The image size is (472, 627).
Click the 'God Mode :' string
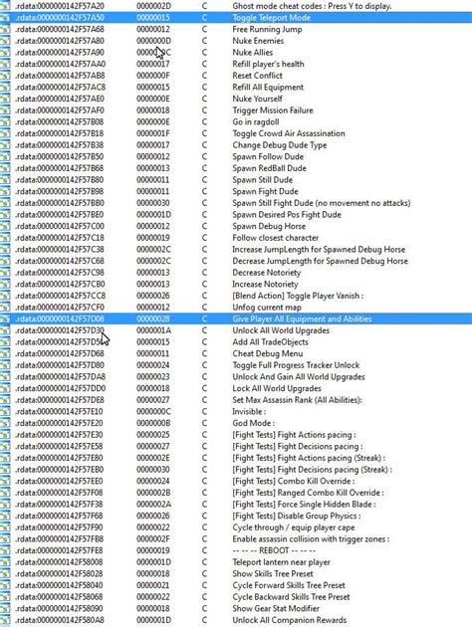[x=254, y=423]
